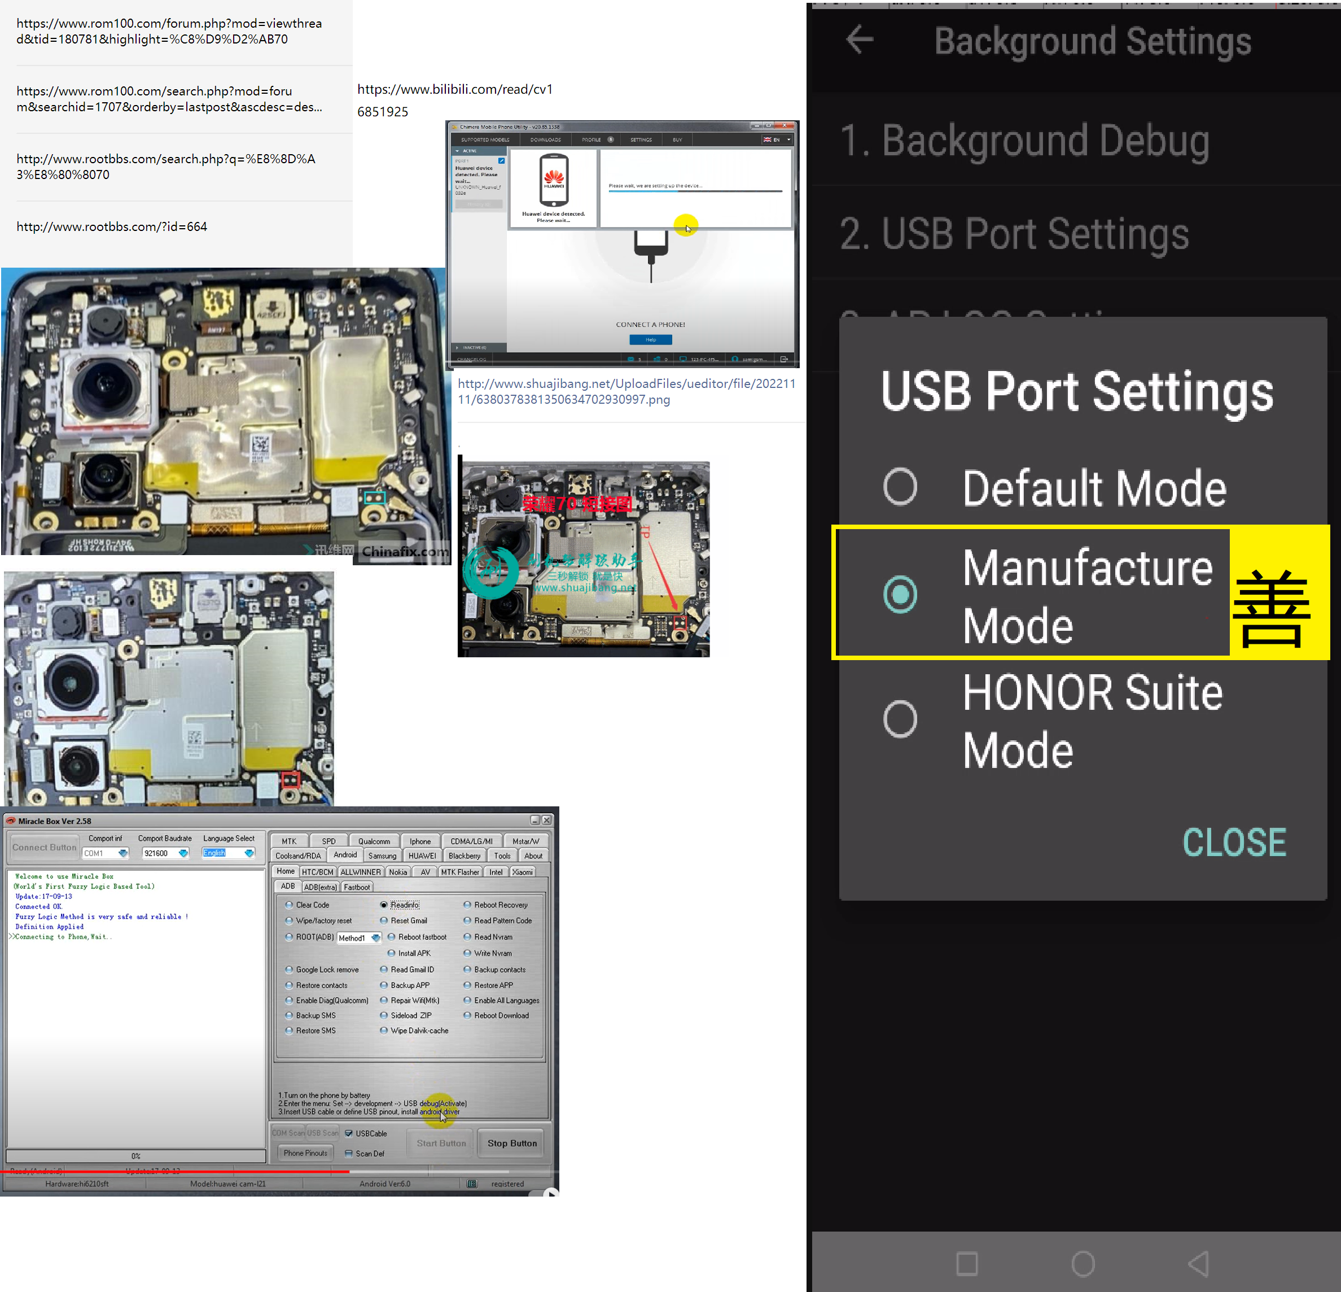Uncheck the USBCable checkbox

(x=349, y=1133)
